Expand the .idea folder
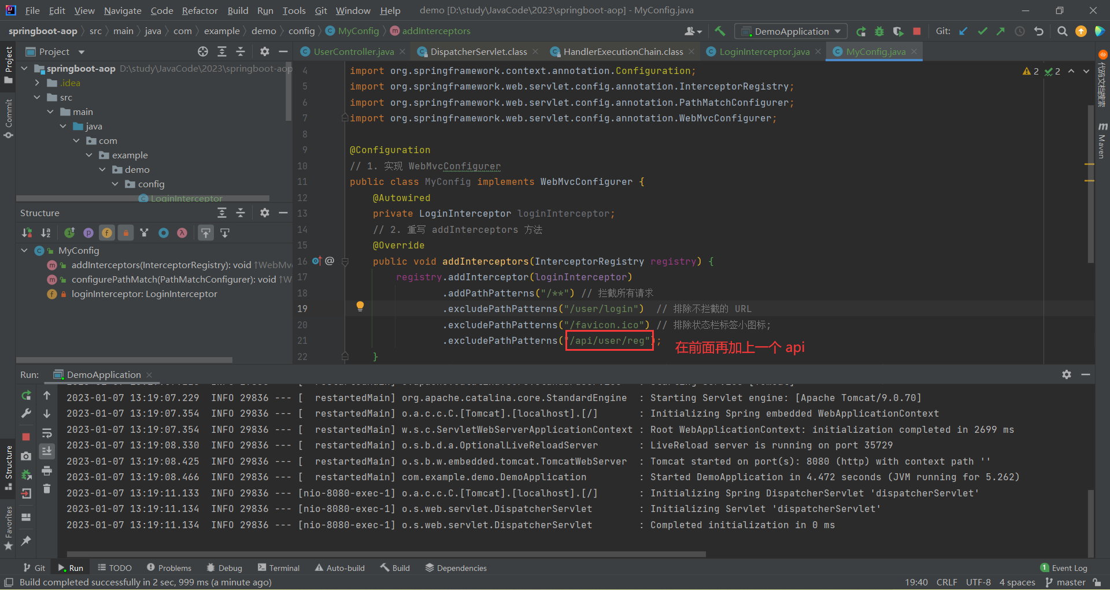 [x=38, y=83]
